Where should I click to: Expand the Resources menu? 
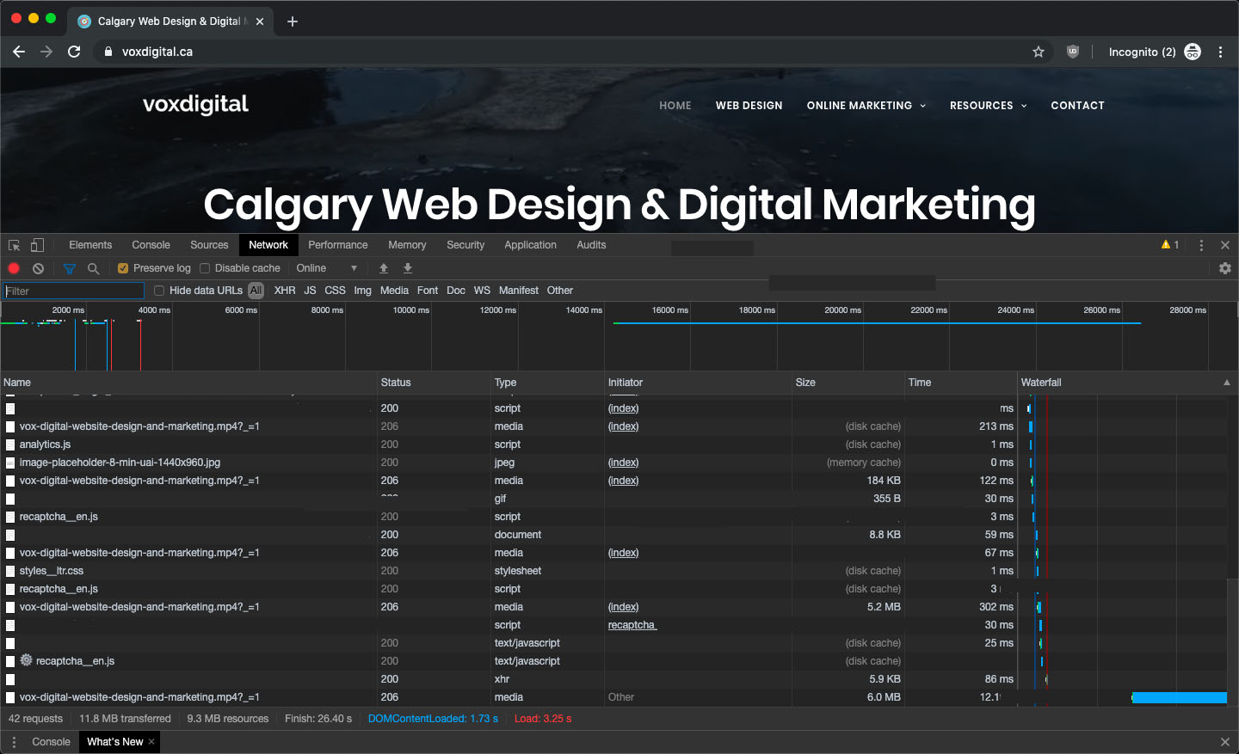tap(989, 106)
